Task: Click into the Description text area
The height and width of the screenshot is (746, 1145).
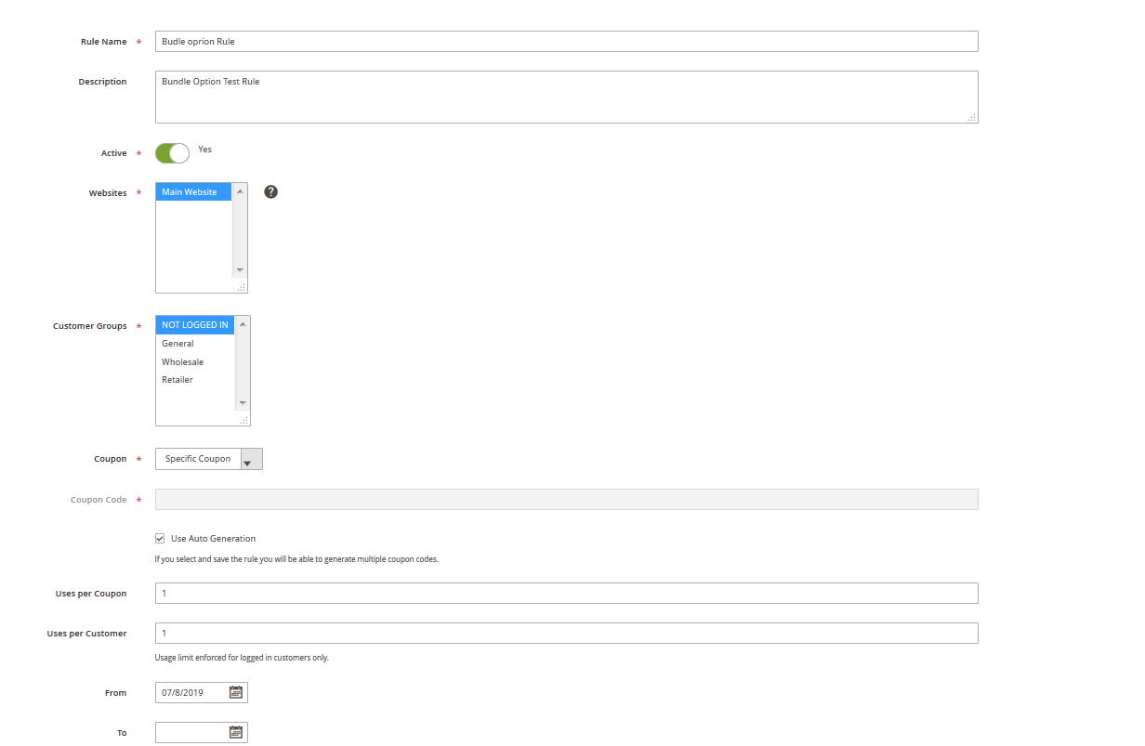Action: click(x=567, y=97)
